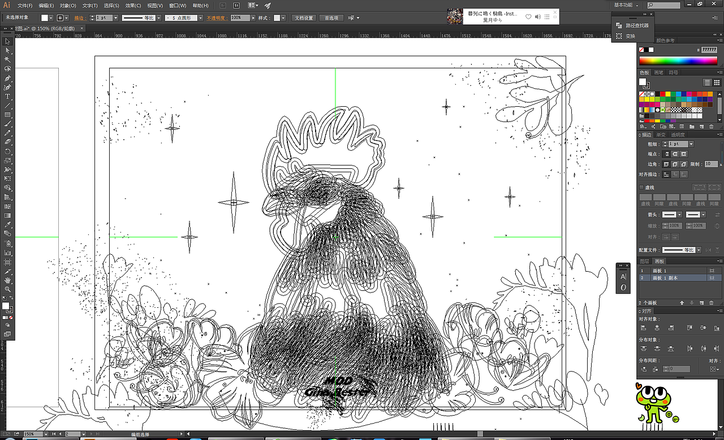
Task: Set stroke corner to round join
Action: tap(676, 164)
